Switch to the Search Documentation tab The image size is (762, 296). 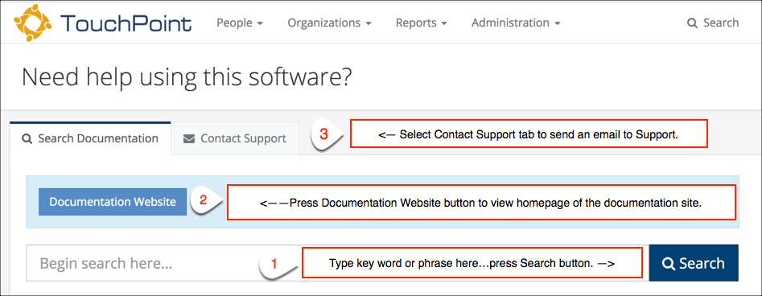pyautogui.click(x=90, y=138)
